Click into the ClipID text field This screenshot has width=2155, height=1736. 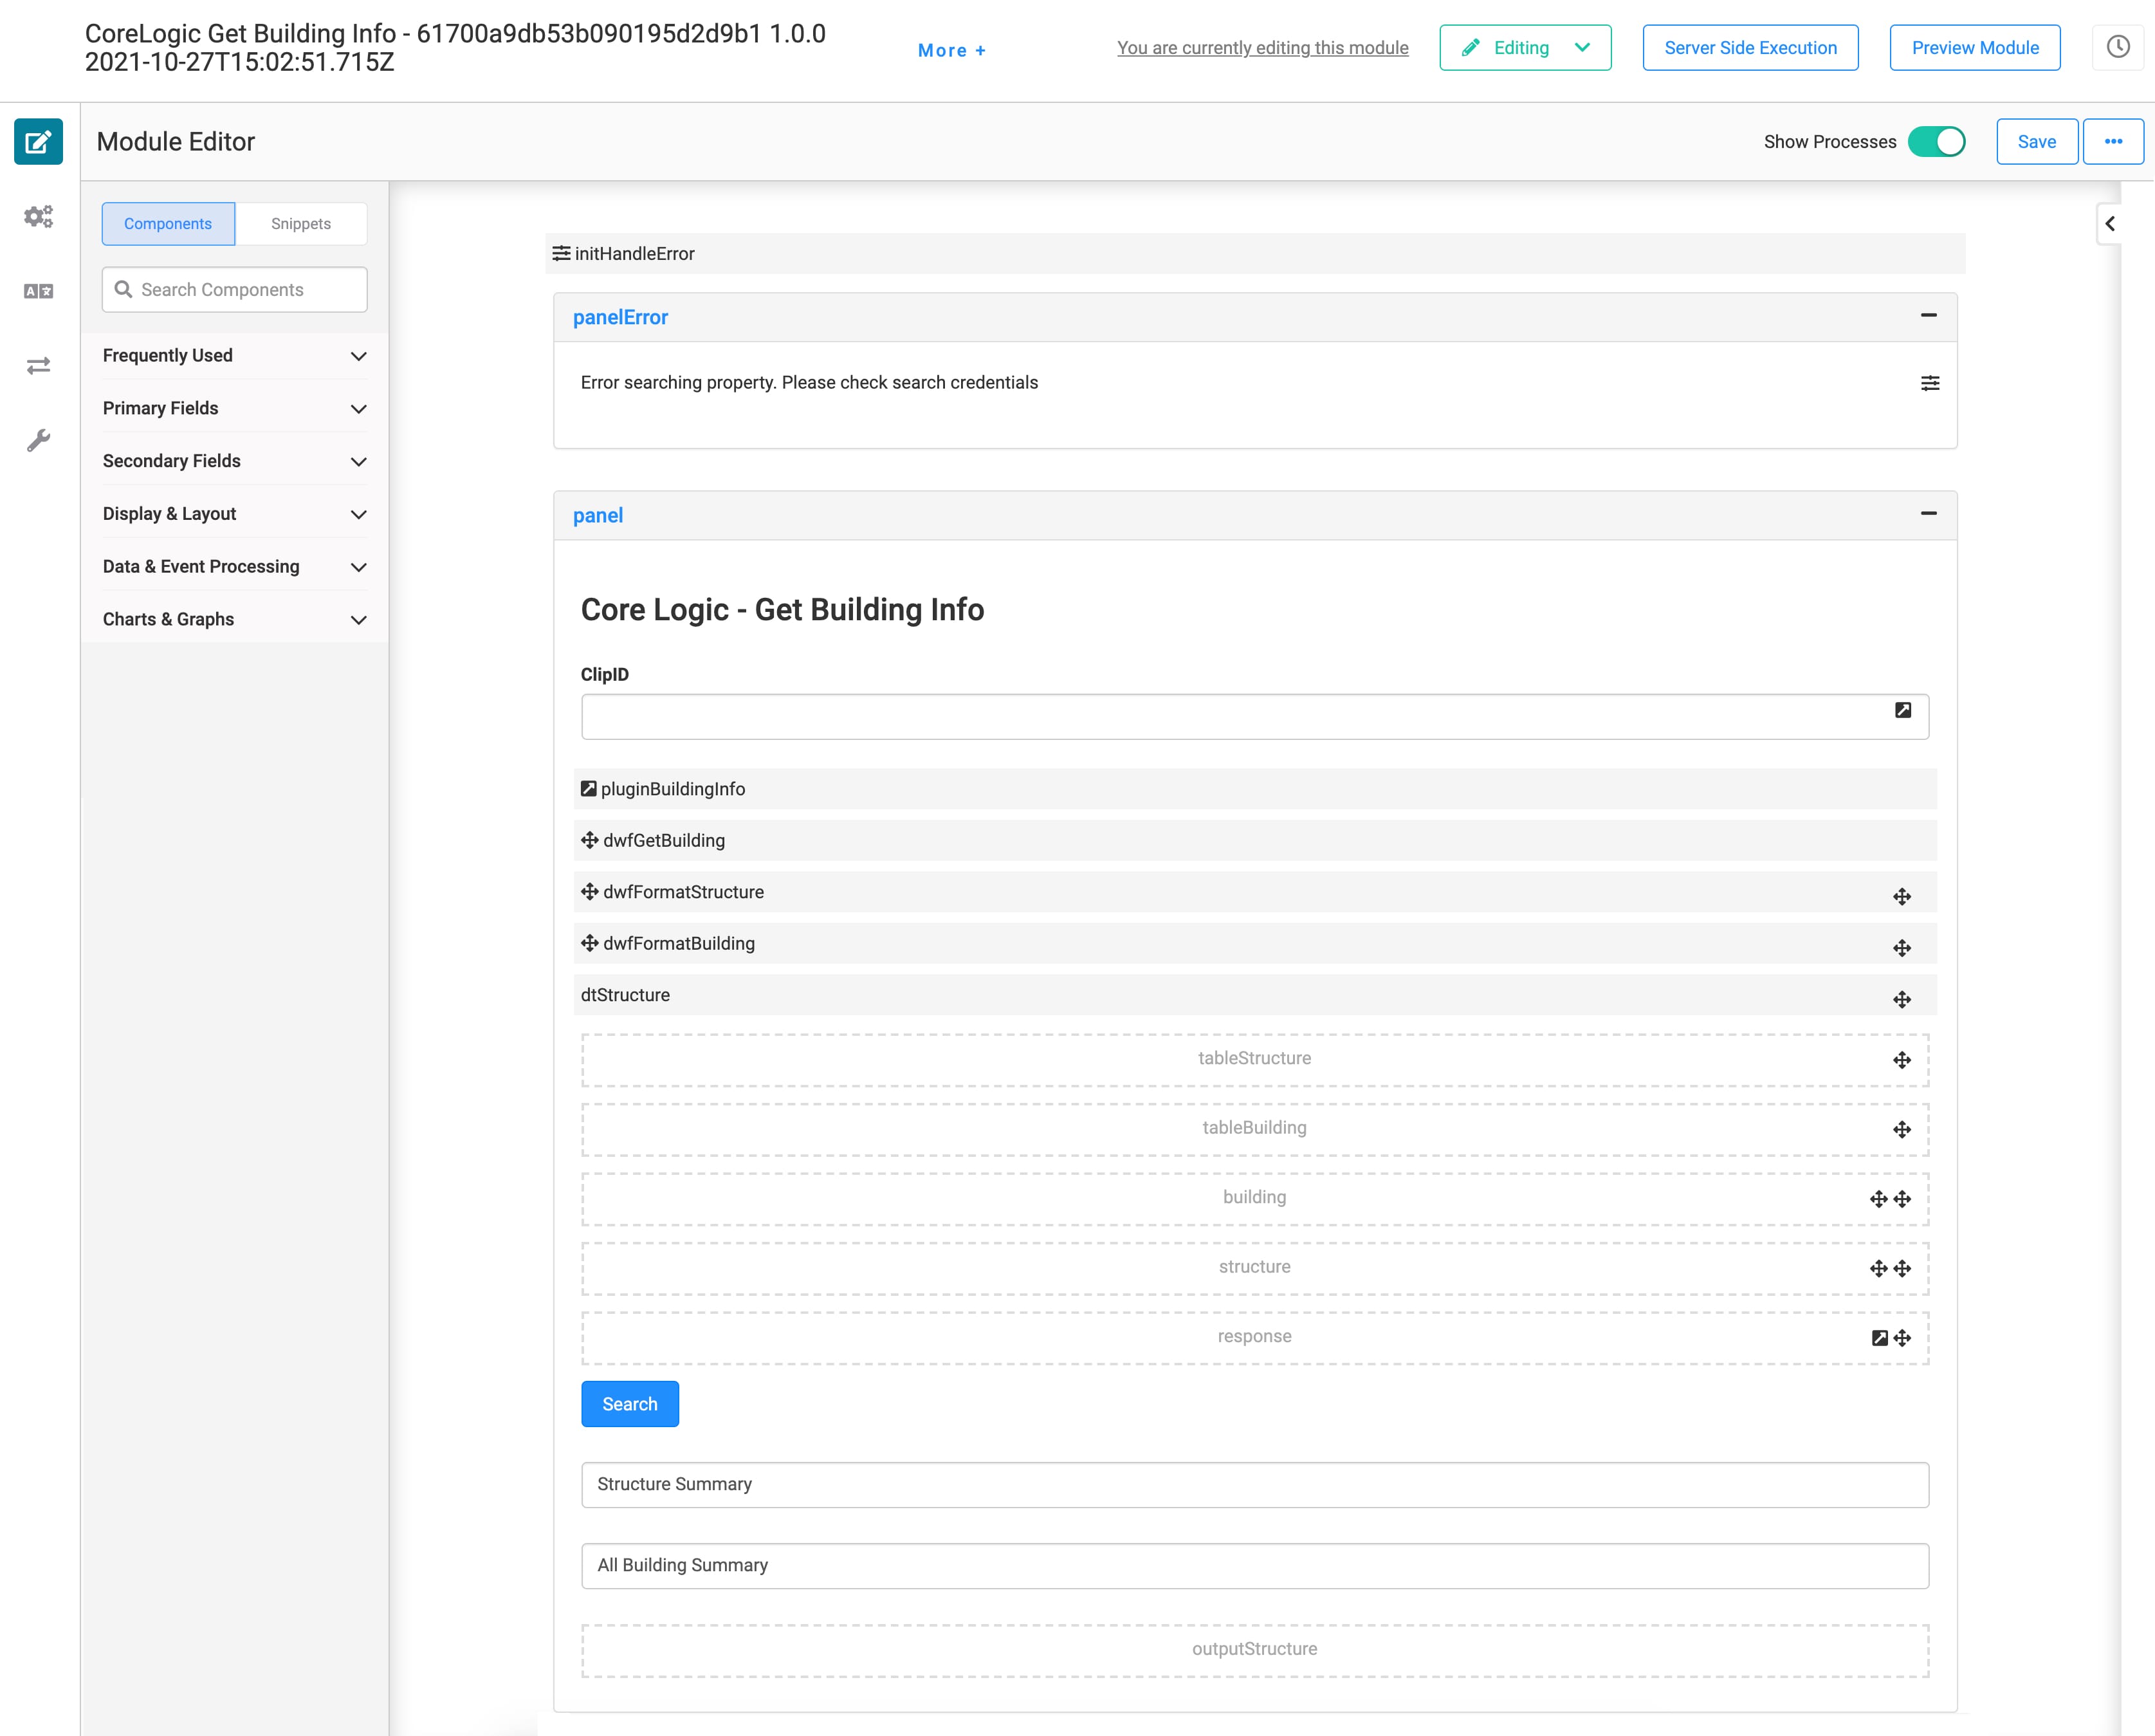pyautogui.click(x=1254, y=717)
